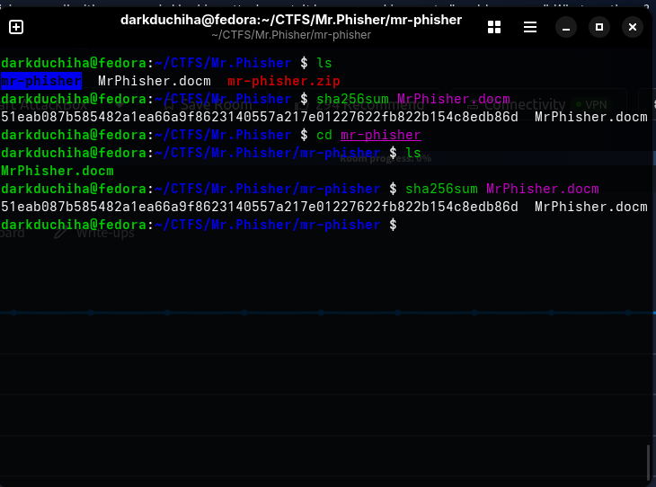Image resolution: width=656 pixels, height=487 pixels.
Task: Open a new terminal tab with plus icon
Action: coord(16,27)
